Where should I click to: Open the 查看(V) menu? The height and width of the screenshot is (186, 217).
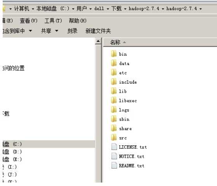pyautogui.click(x=29, y=21)
